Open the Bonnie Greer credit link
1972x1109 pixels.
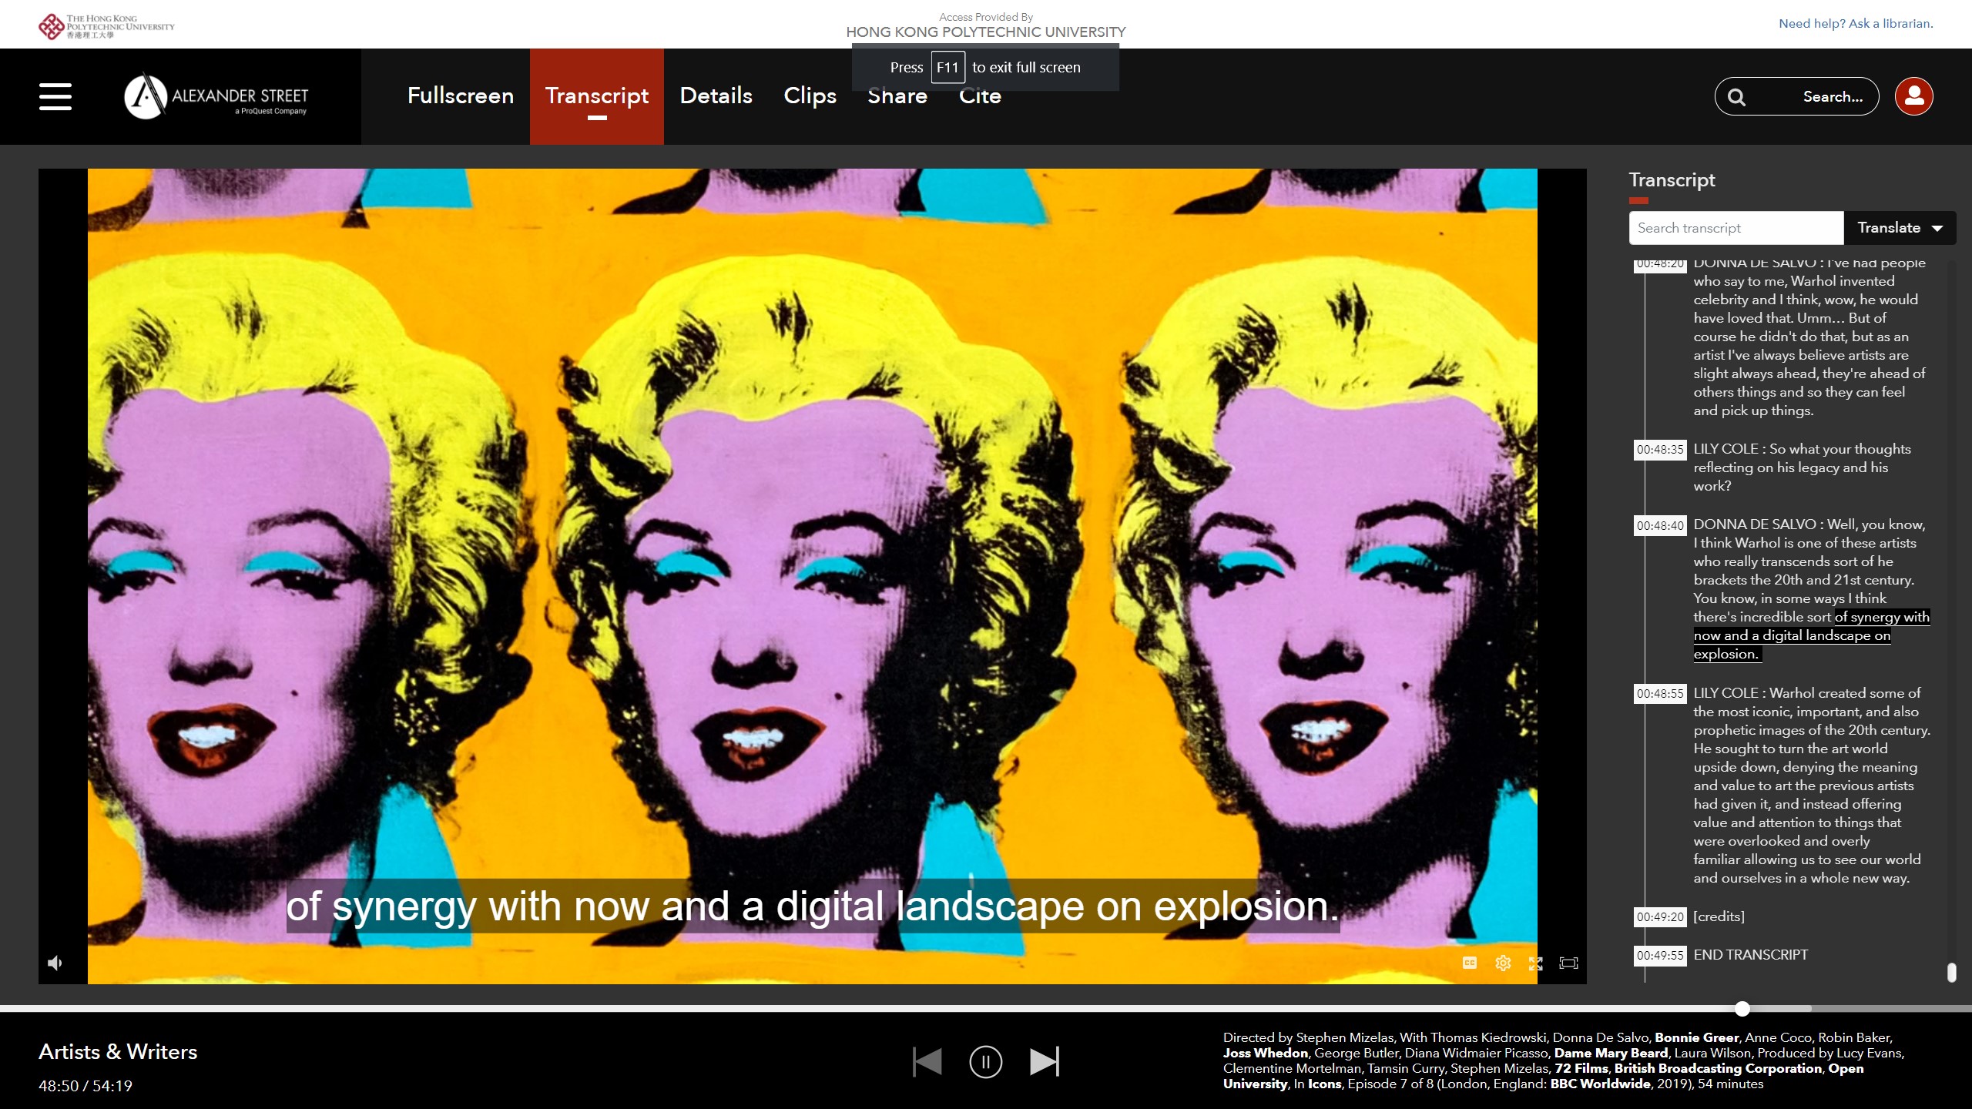1697,1037
